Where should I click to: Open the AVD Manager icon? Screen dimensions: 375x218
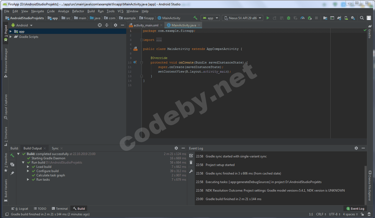[346, 18]
